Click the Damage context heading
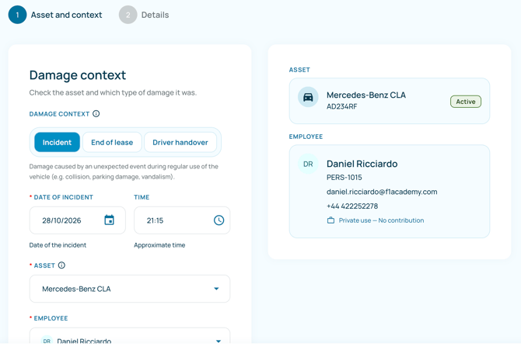Viewport: 521px width, 350px height. click(x=78, y=75)
